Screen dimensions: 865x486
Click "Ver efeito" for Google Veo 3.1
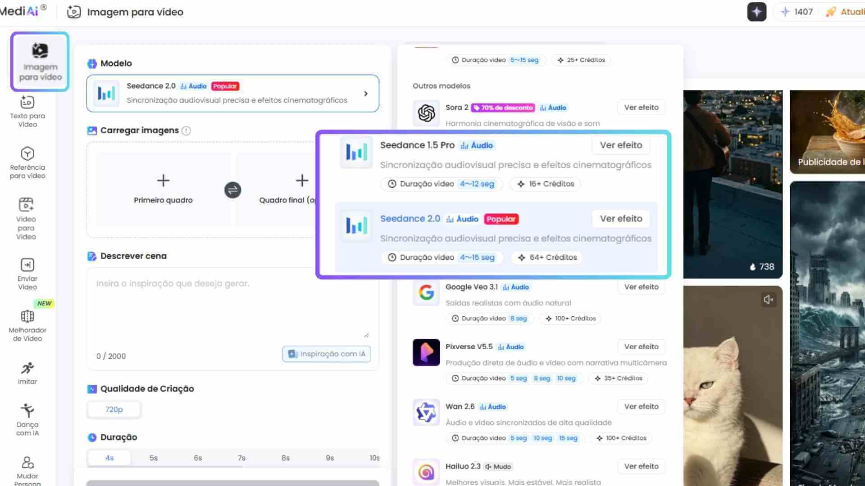click(x=641, y=287)
